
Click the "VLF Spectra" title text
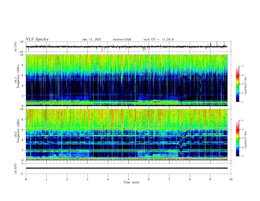[37, 39]
